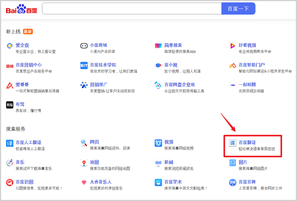Open the 爱企查 link
297x201 pixels.
click(x=22, y=45)
